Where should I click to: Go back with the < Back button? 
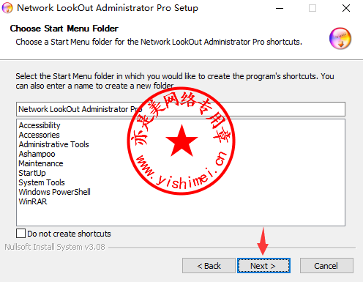tap(209, 265)
